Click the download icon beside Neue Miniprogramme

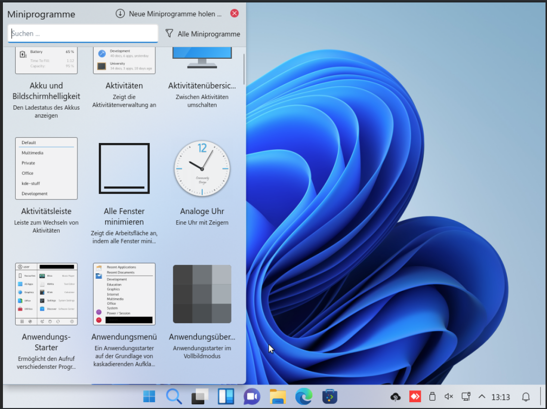(120, 14)
